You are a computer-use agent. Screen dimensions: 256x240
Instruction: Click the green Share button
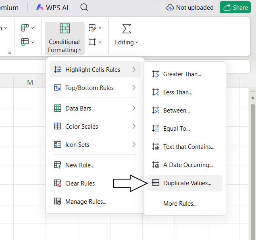[x=235, y=7]
